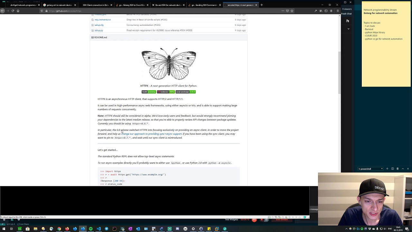Open the 'SSH Client connection in Golang' tab
Viewport: 412px width, 232px height.
pos(96,5)
